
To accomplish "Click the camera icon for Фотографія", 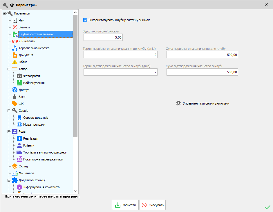I will tap(19, 76).
